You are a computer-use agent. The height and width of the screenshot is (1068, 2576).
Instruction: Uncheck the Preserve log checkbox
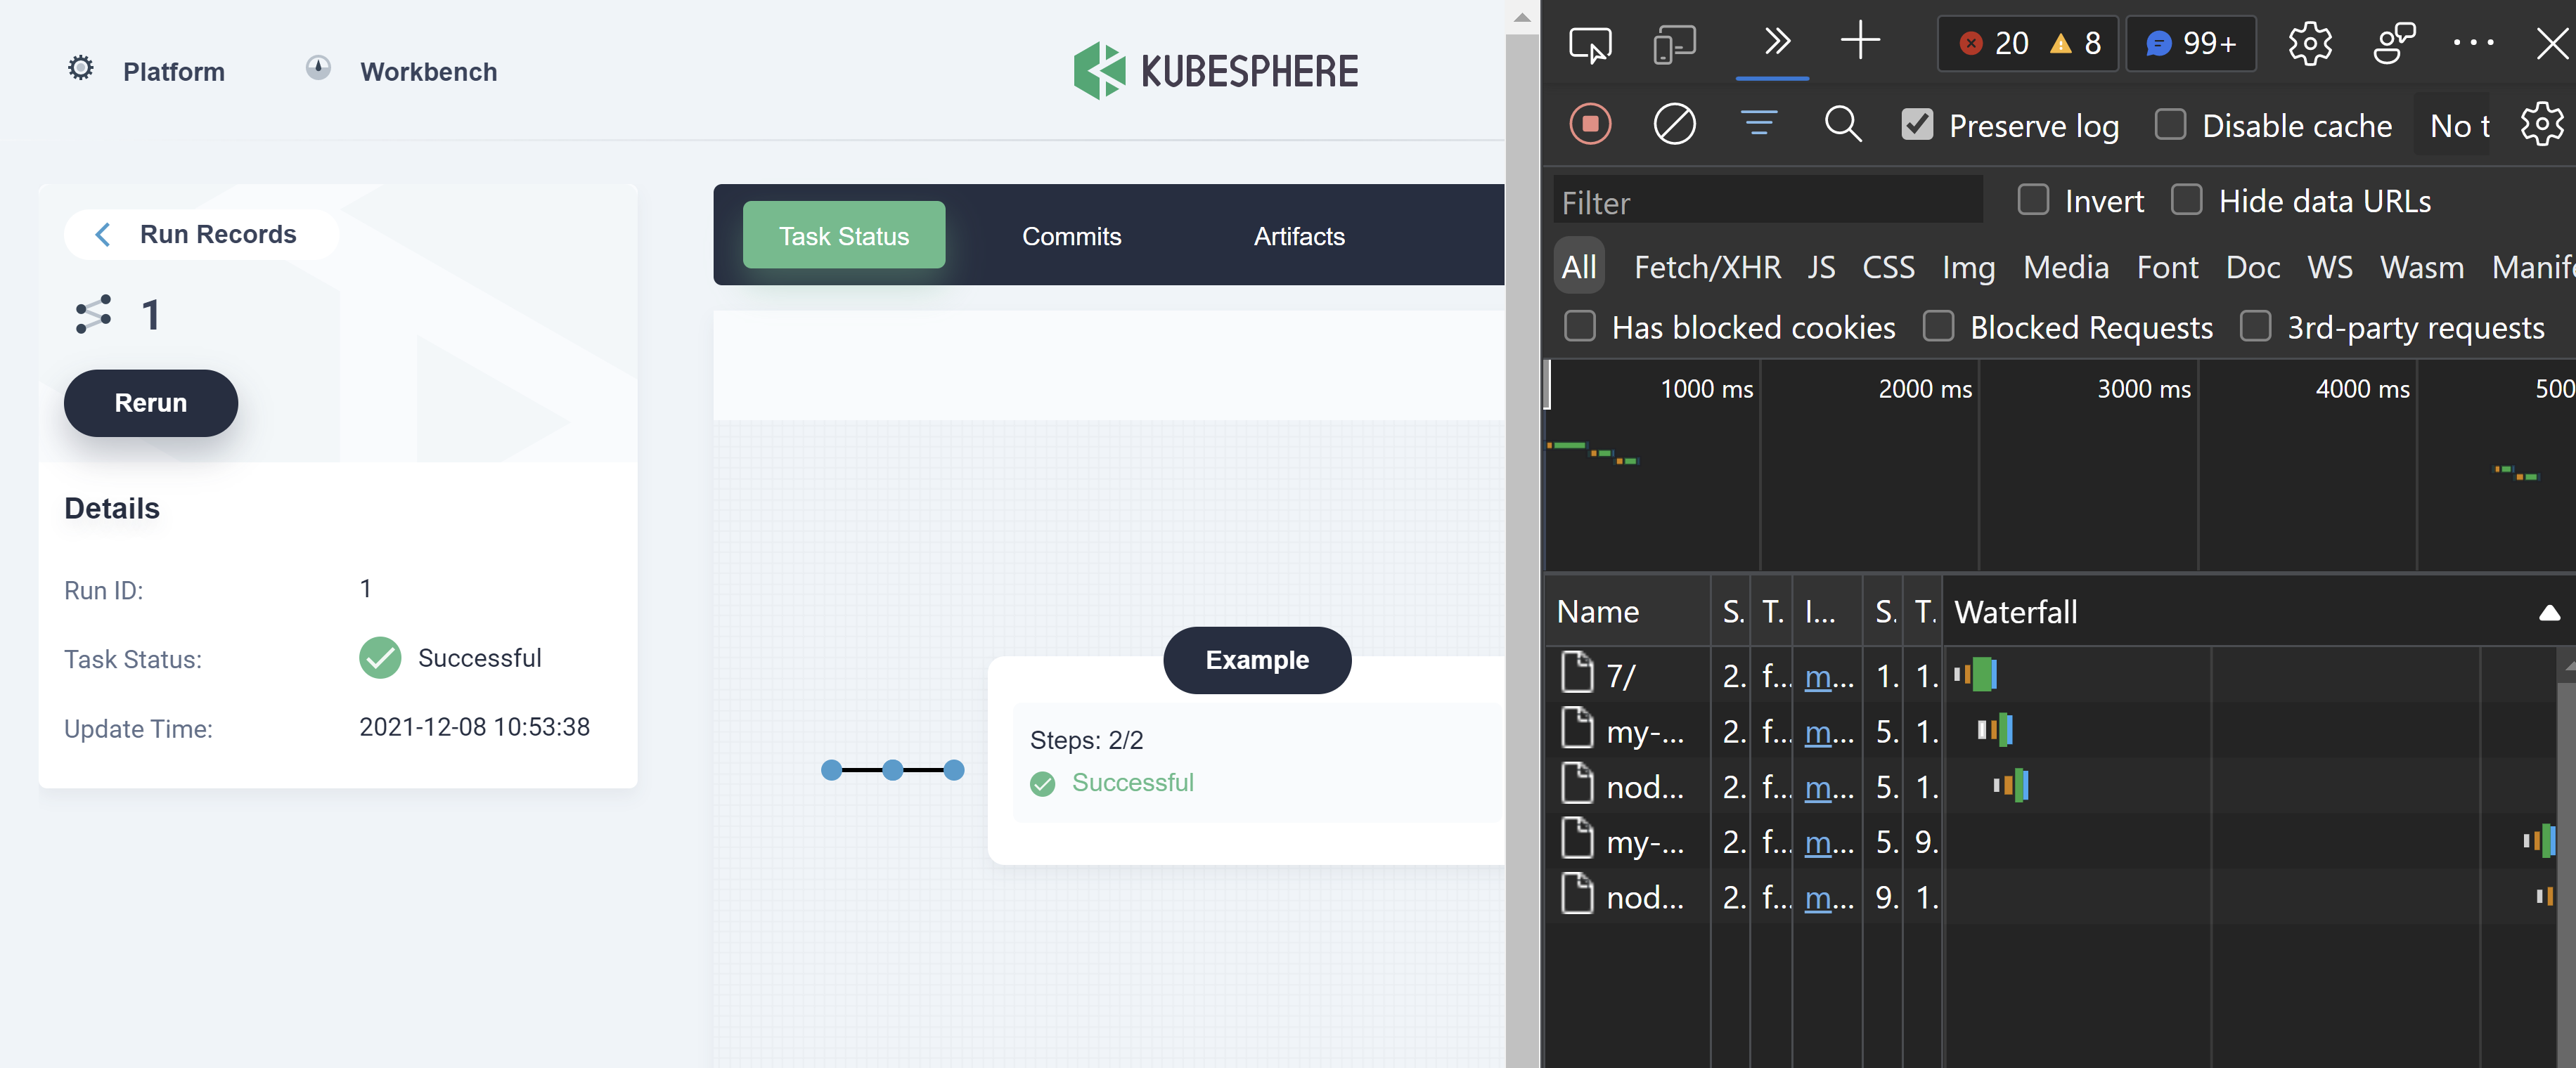pos(1917,124)
